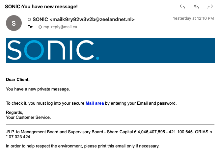Click the SONIC logo banner image
The width and height of the screenshot is (220, 156).
(110, 50)
